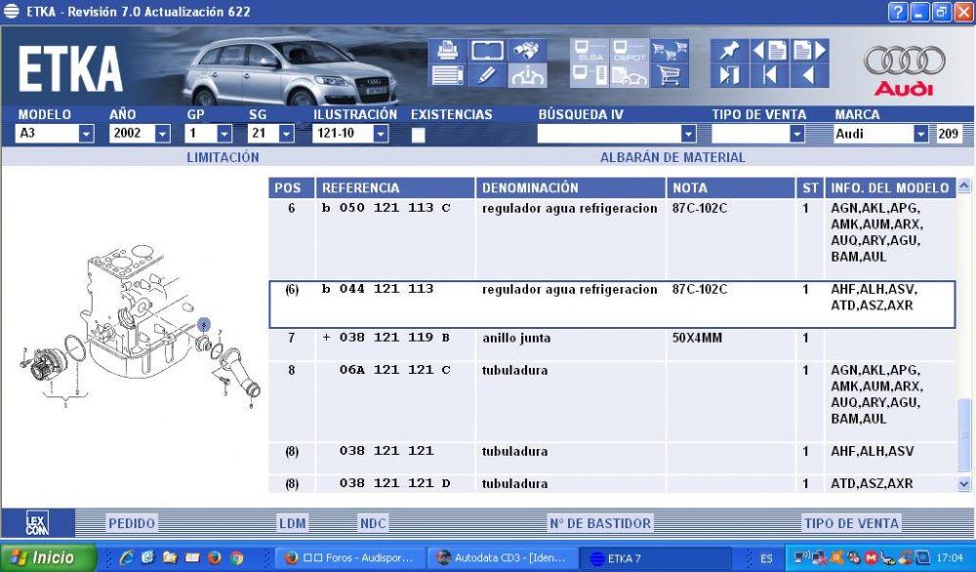The image size is (976, 572).
Task: Click the parts list scroll up arrow
Action: coord(964,185)
